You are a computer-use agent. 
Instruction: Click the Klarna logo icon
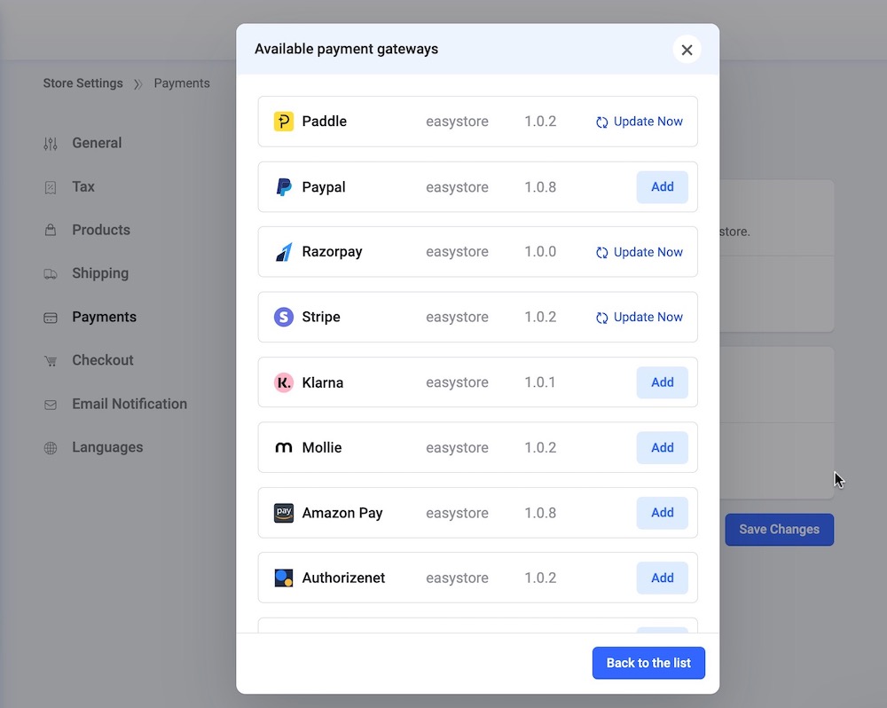283,382
